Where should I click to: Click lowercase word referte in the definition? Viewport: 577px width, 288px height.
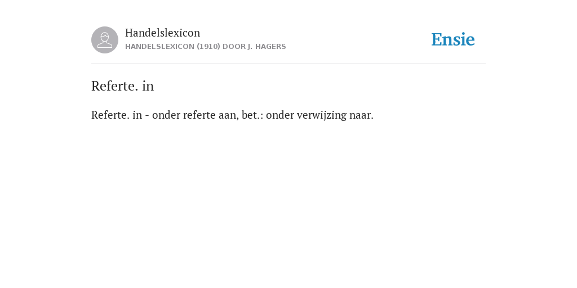point(199,115)
